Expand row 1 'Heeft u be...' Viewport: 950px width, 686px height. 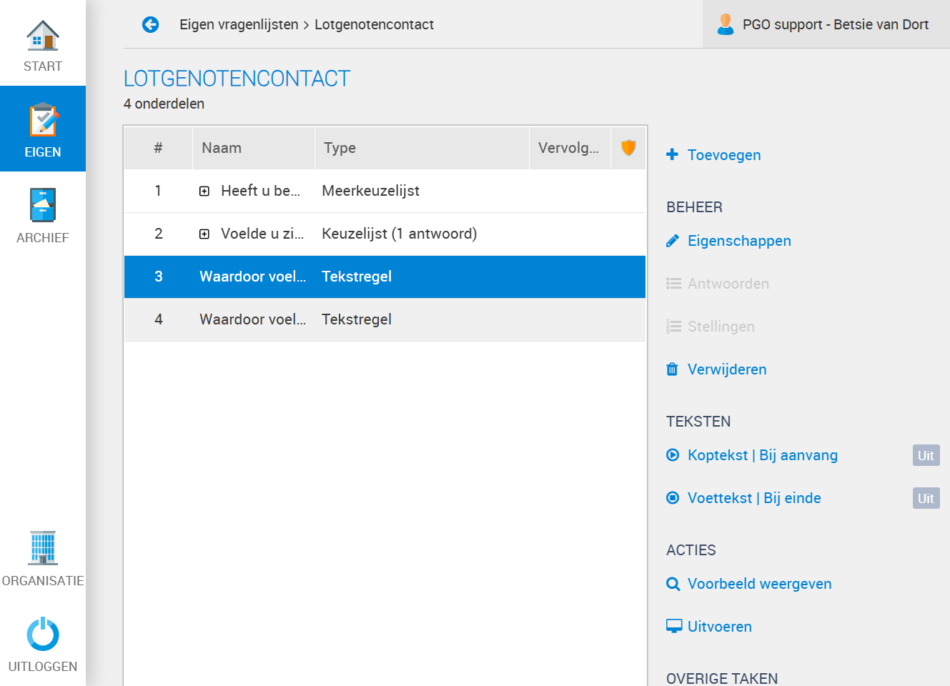coord(204,192)
